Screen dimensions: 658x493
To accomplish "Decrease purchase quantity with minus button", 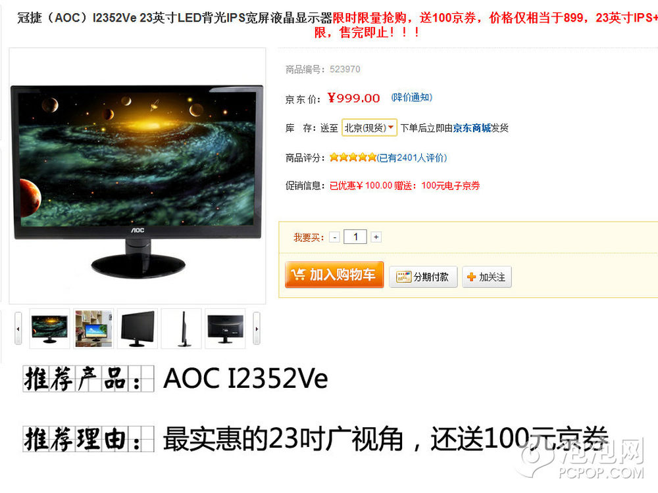I will [x=334, y=237].
